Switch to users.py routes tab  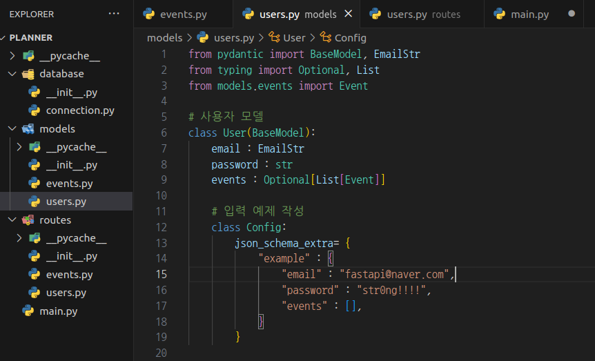click(x=422, y=14)
